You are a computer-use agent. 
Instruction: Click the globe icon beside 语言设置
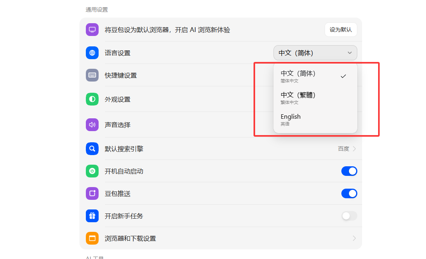click(92, 53)
